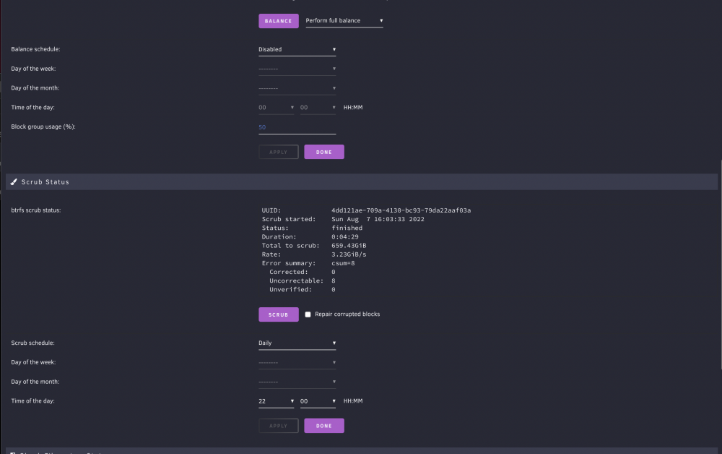Click UUID value 4dd121ae-709a-4130-bc93-79da22aaf03a
The height and width of the screenshot is (454, 722).
401,210
